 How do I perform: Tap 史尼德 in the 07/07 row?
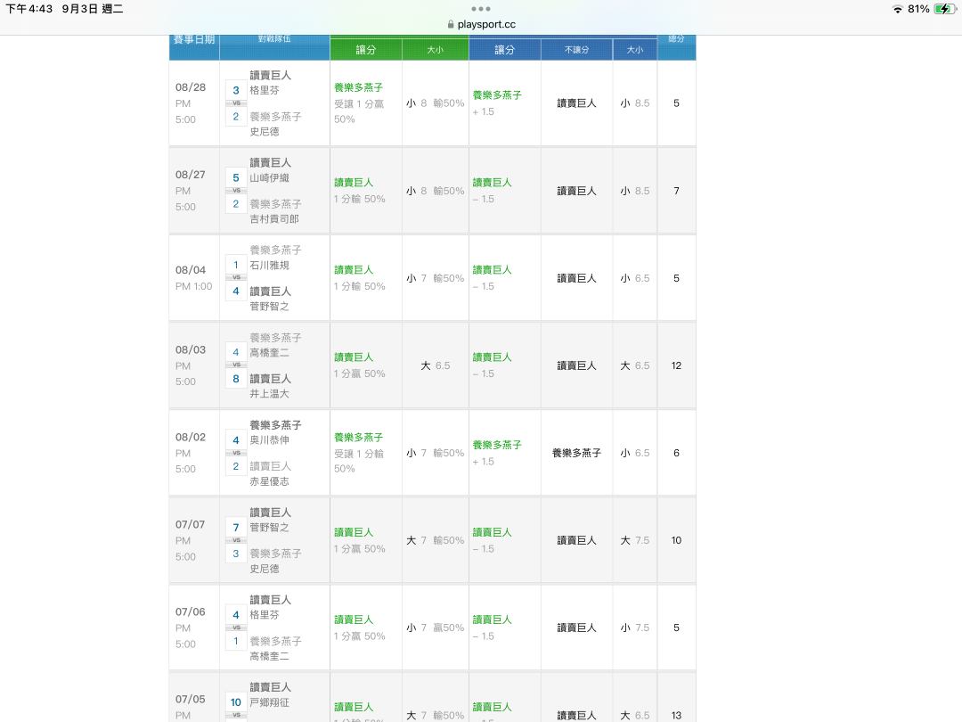[265, 569]
